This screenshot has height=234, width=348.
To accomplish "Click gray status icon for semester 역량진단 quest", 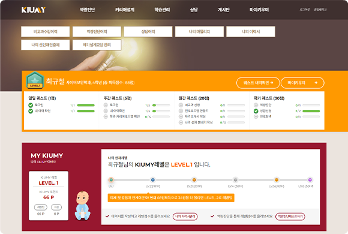I will click(x=256, y=105).
